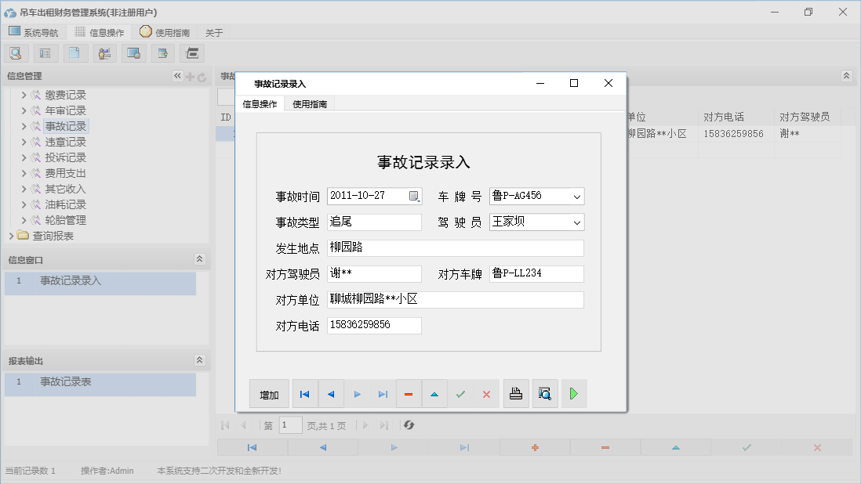Click the print icon in the dialog
This screenshot has width=861, height=484.
click(x=516, y=394)
